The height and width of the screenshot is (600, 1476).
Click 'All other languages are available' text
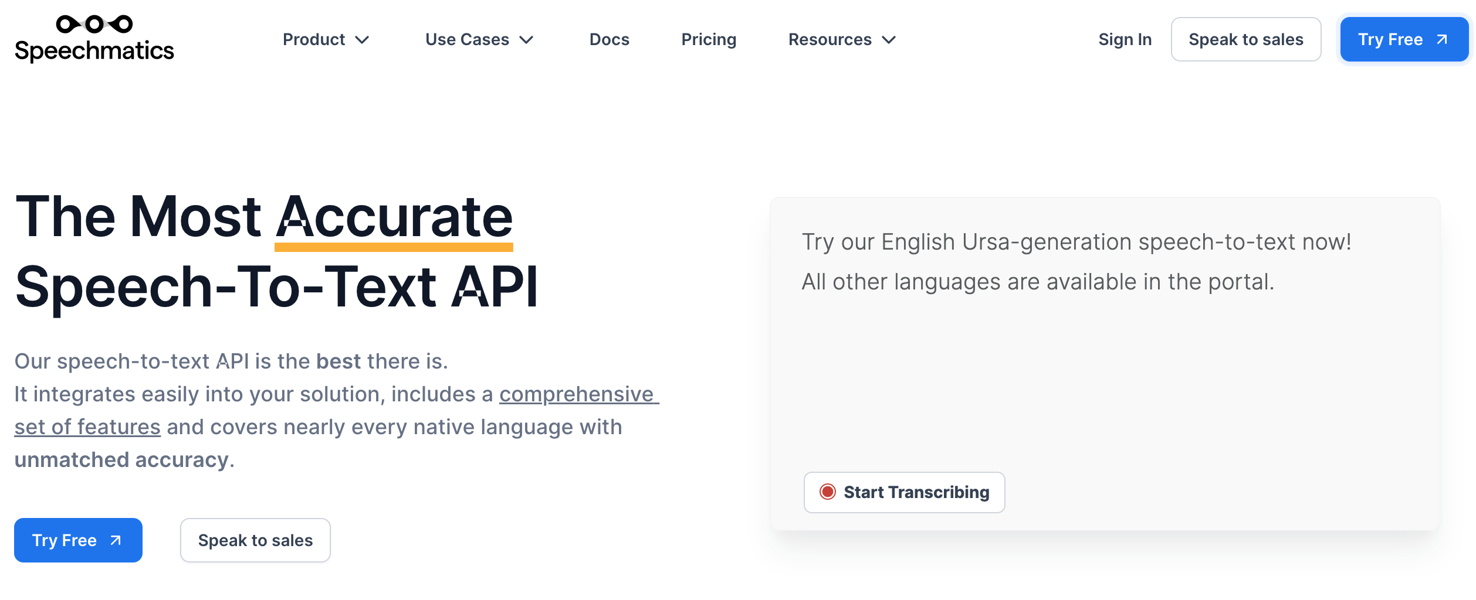(1038, 282)
